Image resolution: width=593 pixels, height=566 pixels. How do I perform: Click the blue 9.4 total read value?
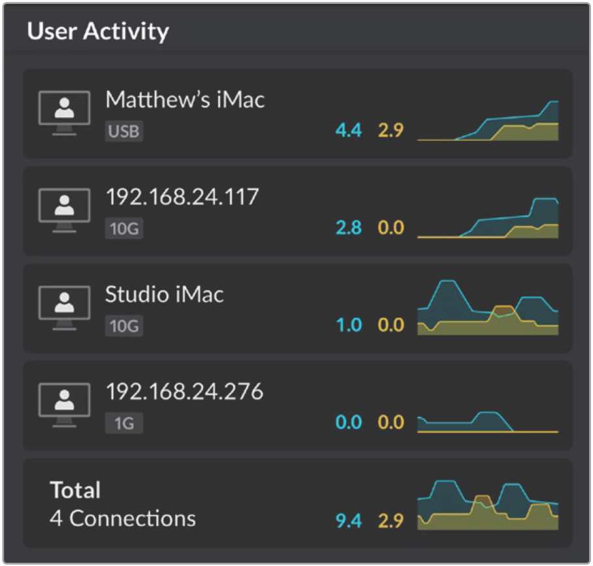point(349,521)
